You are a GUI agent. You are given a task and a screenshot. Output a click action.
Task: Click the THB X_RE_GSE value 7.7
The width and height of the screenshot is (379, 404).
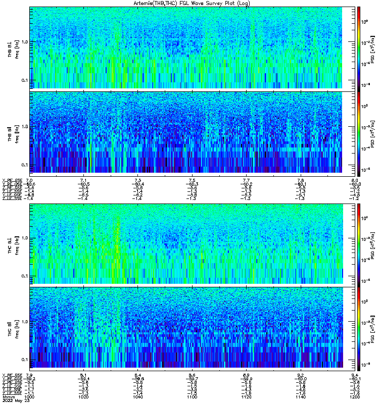click(246, 180)
